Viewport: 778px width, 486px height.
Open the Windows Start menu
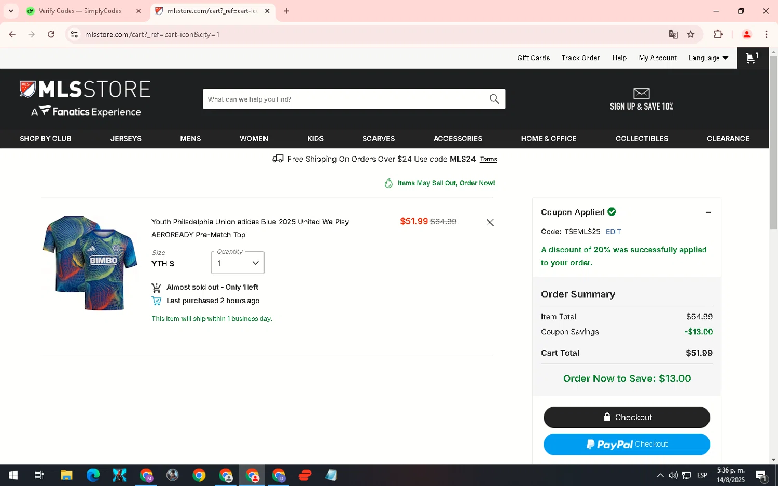point(13,475)
